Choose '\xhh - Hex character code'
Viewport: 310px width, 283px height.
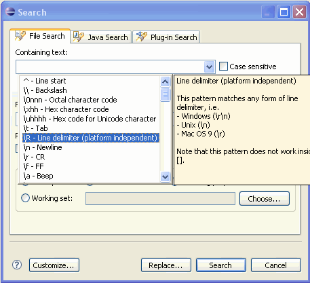(x=91, y=109)
